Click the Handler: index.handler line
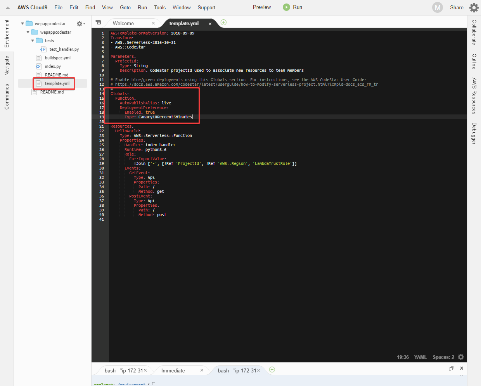The width and height of the screenshot is (481, 386). pyautogui.click(x=150, y=145)
